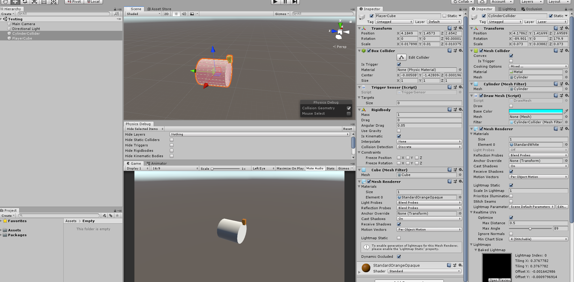Open Draw Mesh script help icon
The height and width of the screenshot is (282, 574).
pyautogui.click(x=556, y=95)
